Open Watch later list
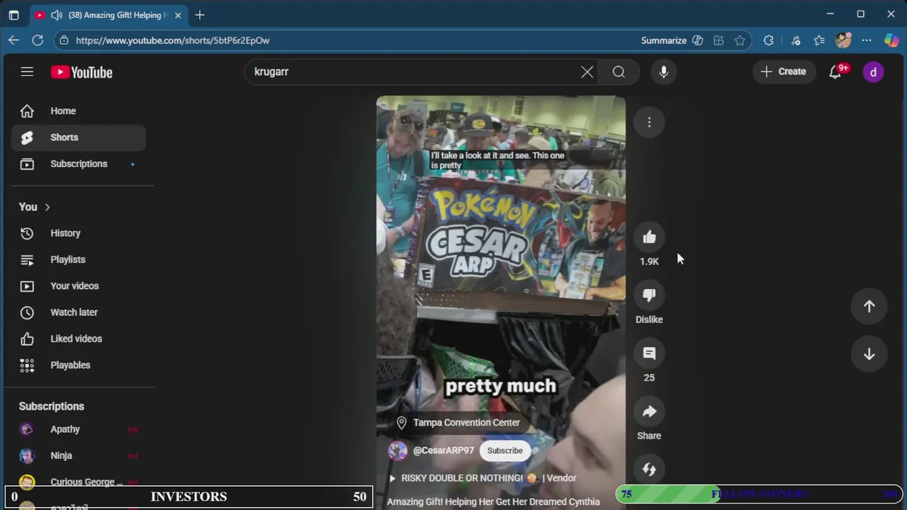Image resolution: width=907 pixels, height=510 pixels. (79, 312)
